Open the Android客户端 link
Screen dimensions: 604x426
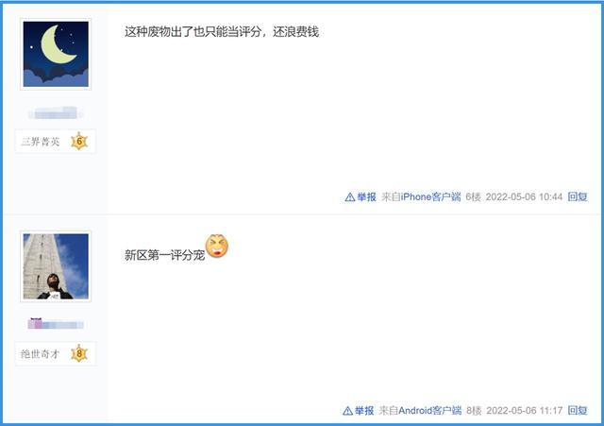pos(430,411)
